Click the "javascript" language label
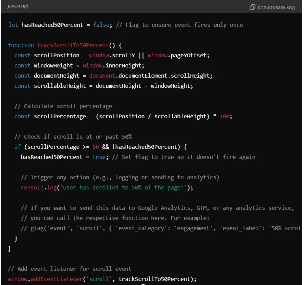This screenshot has height=285, width=304. click(x=18, y=6)
